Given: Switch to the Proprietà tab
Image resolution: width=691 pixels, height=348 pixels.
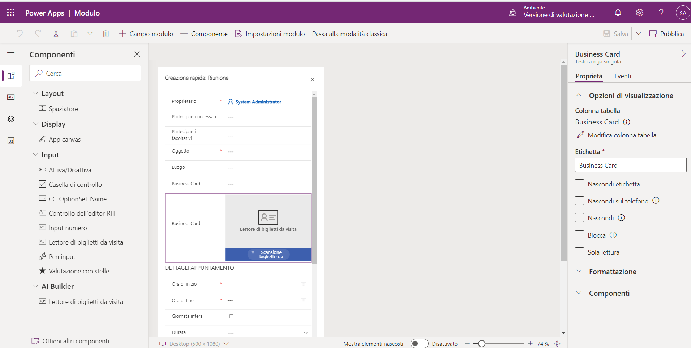Looking at the screenshot, I should coord(589,76).
